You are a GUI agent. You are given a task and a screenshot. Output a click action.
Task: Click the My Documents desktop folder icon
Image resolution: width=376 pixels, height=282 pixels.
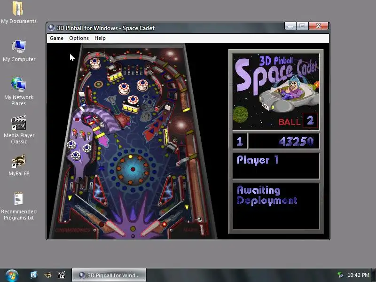(18, 9)
